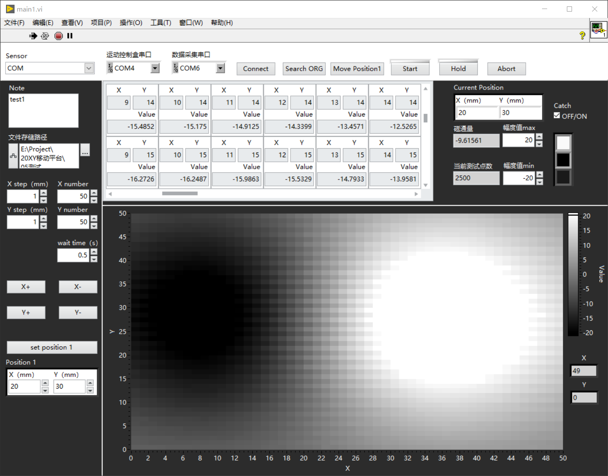This screenshot has width=608, height=476.
Task: Click the white color swatch under Catch
Action: (x=563, y=143)
